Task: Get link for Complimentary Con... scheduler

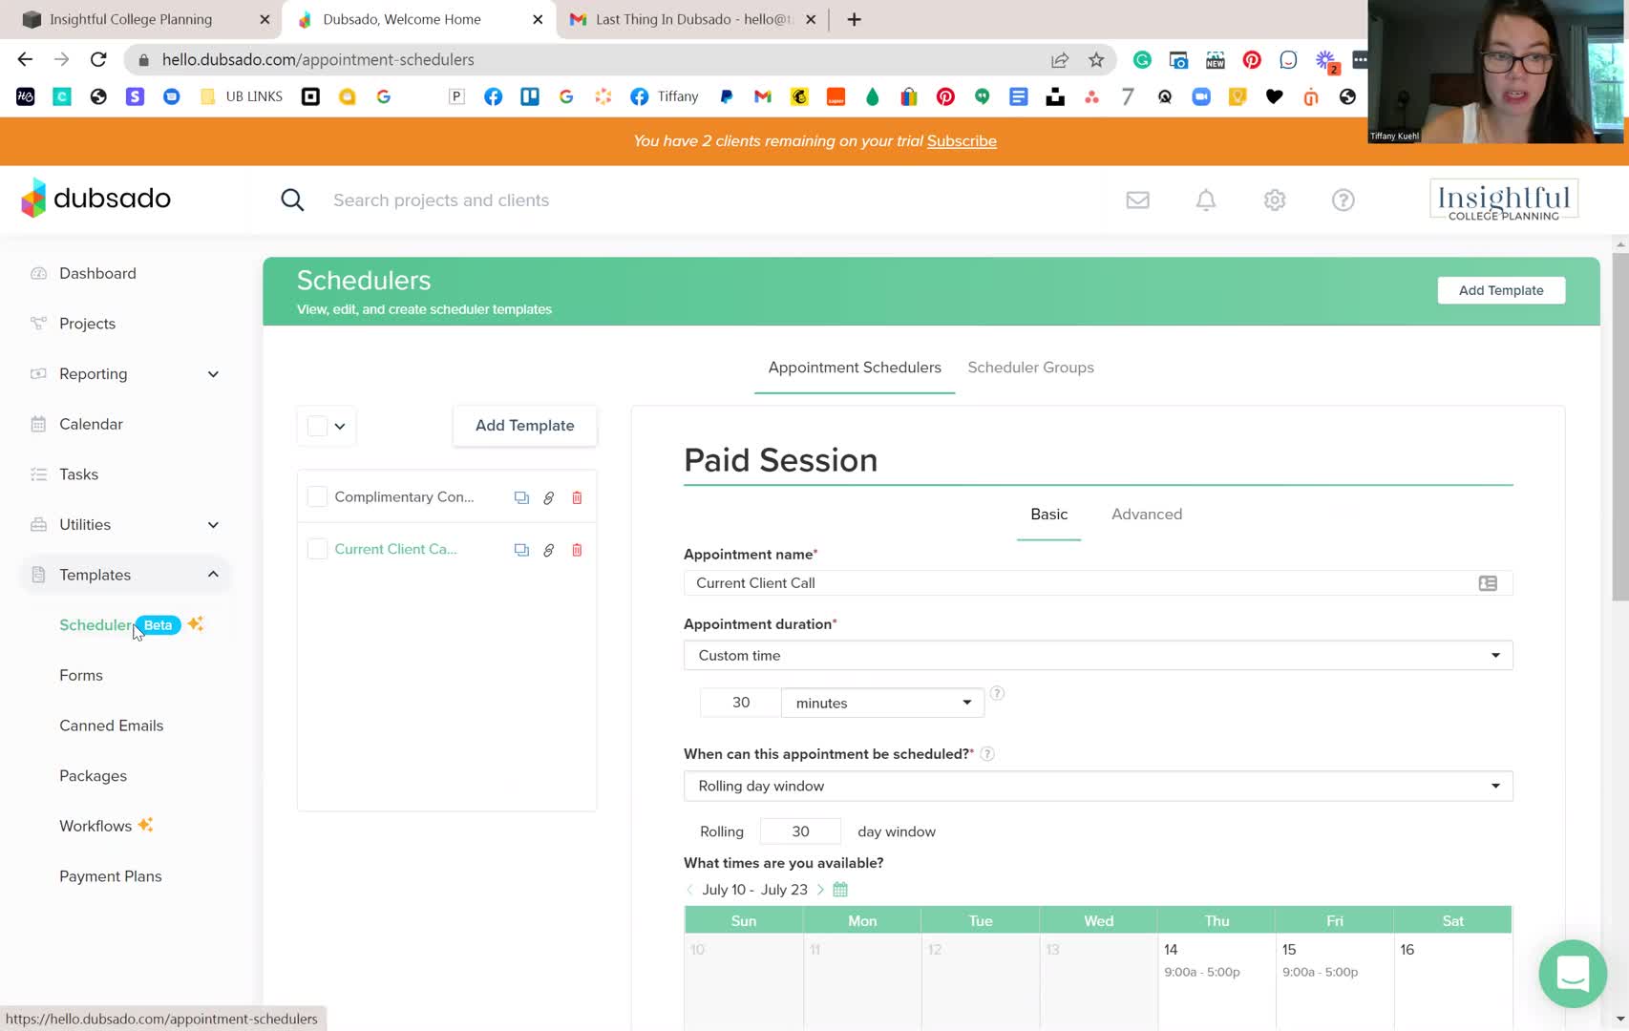Action: tap(549, 497)
